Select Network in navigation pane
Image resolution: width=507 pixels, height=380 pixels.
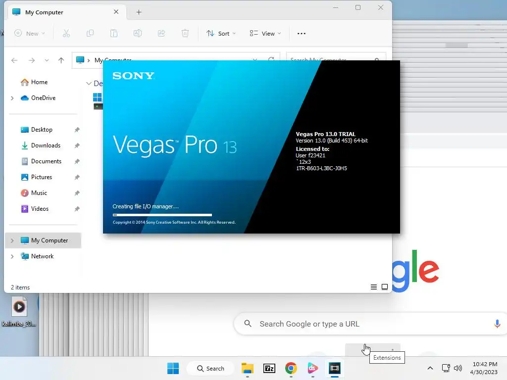click(42, 256)
